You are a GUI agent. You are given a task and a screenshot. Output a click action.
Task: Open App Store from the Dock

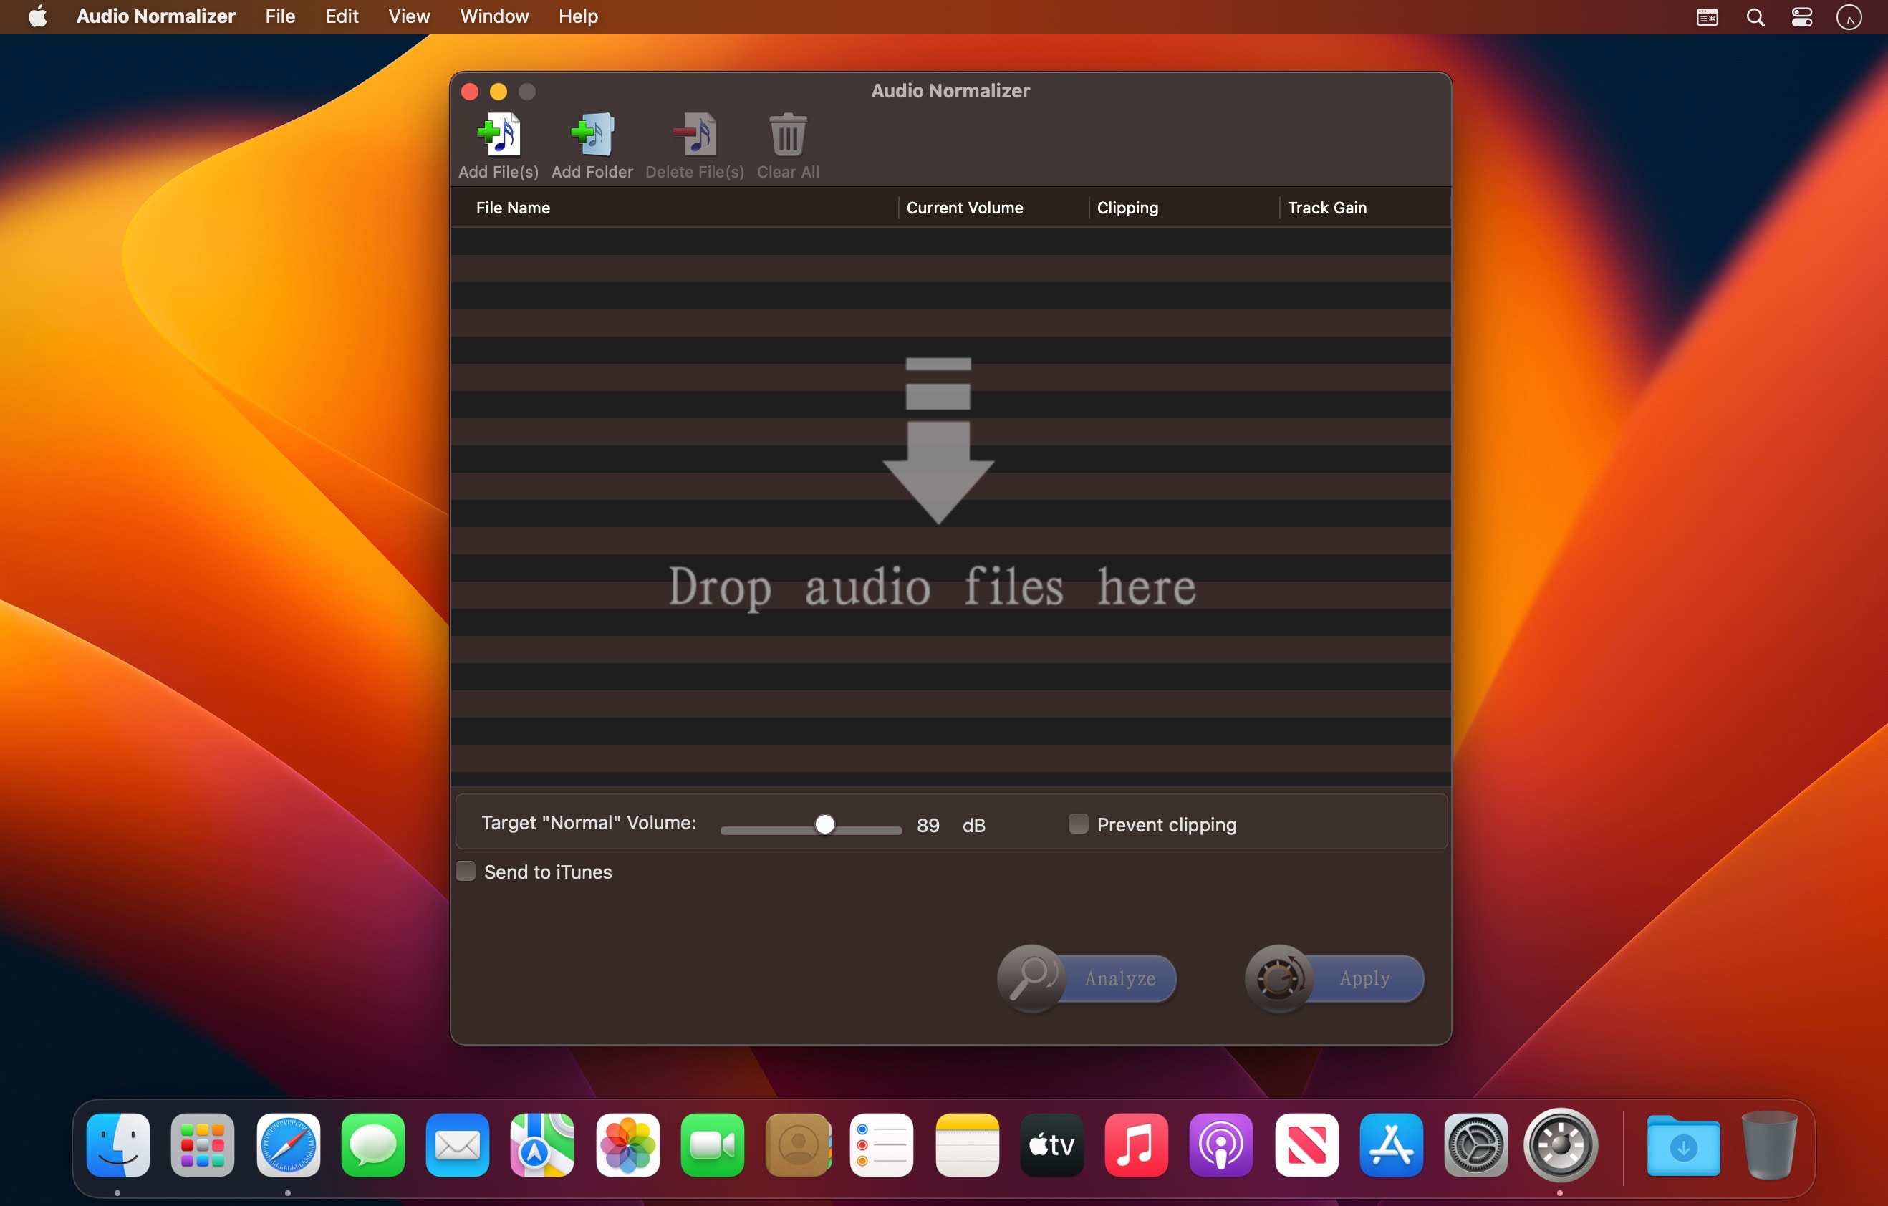coord(1391,1144)
